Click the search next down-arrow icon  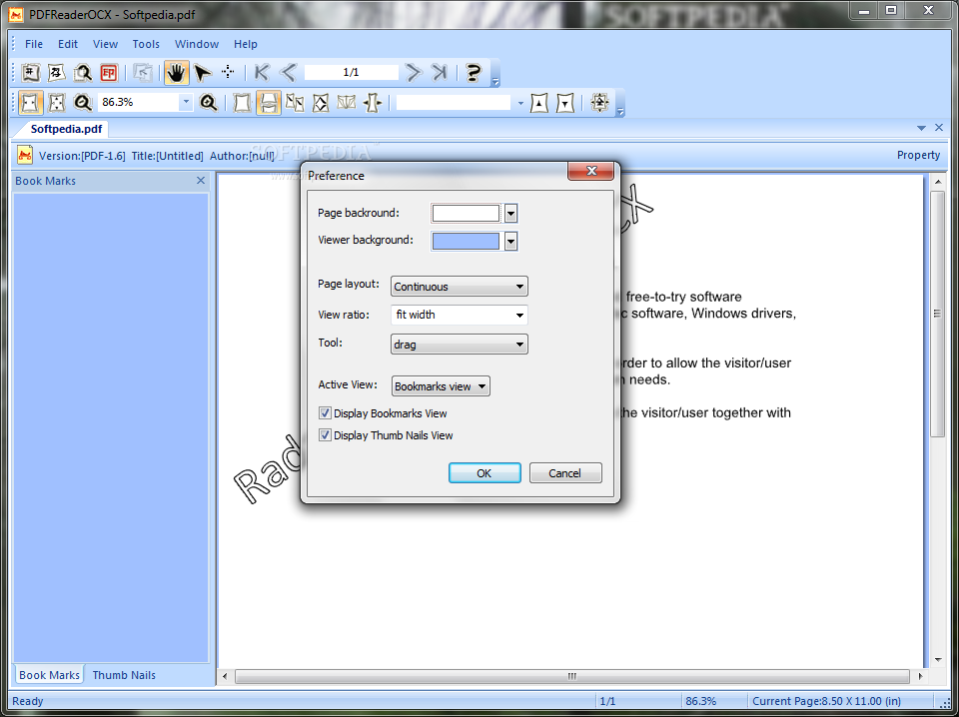click(565, 103)
